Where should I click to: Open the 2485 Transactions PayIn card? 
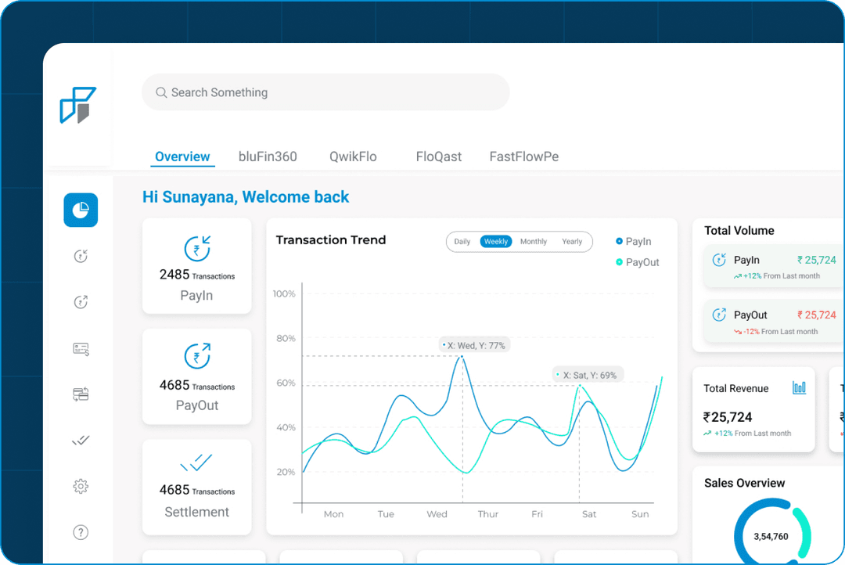coord(196,266)
